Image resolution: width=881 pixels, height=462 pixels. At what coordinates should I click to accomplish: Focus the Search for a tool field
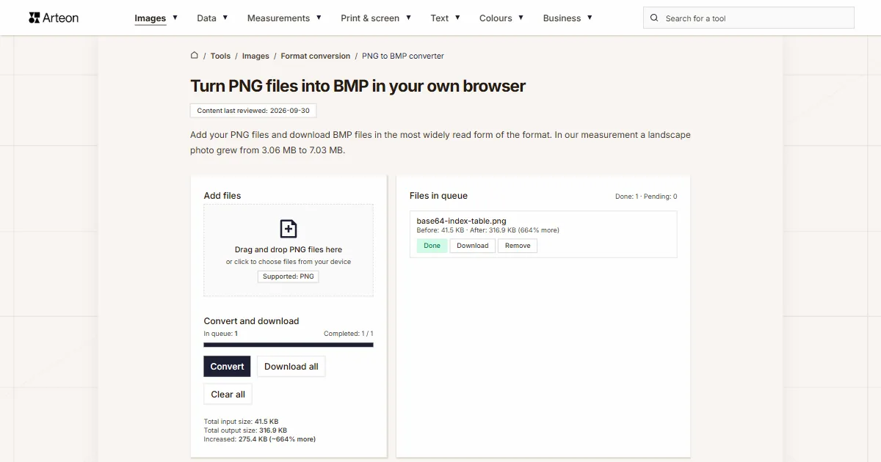pyautogui.click(x=749, y=18)
